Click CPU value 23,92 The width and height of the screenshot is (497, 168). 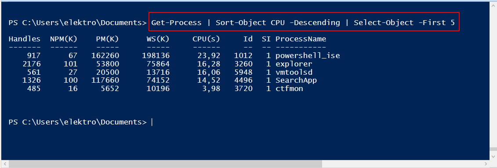click(x=209, y=56)
